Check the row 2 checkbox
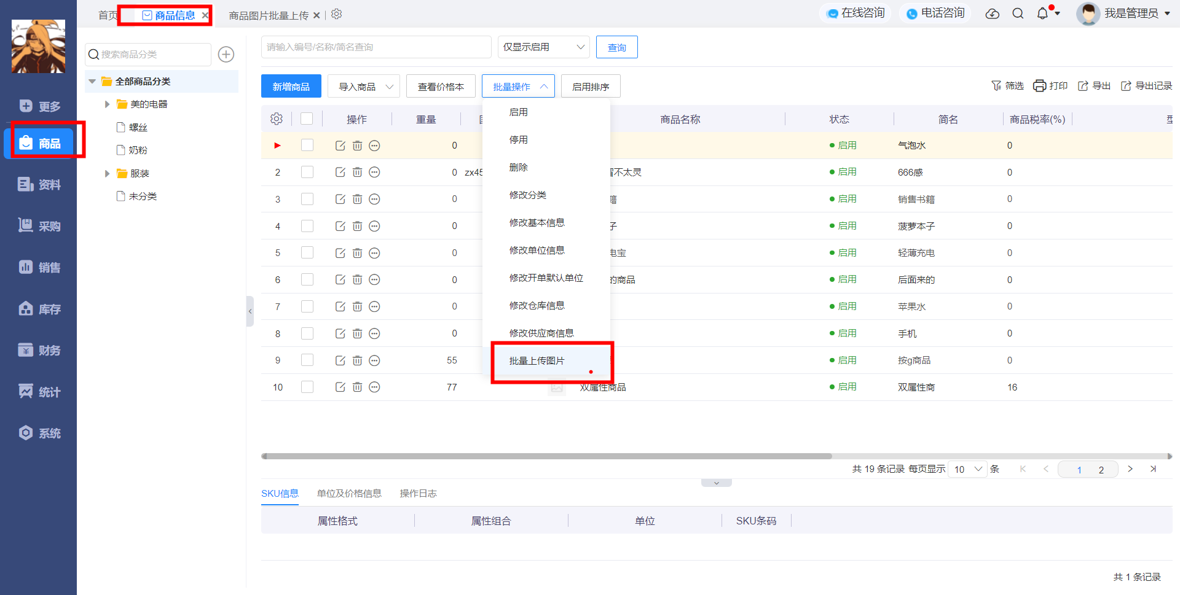The image size is (1180, 595). point(307,172)
